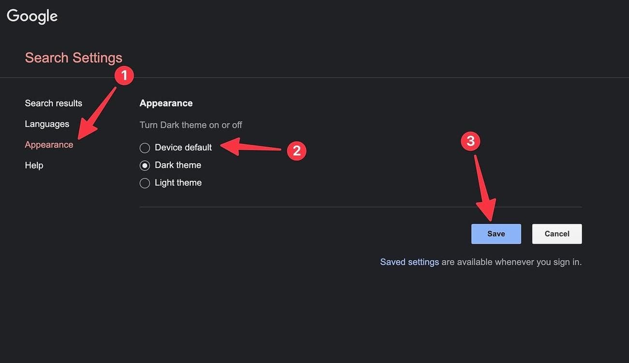Click the 'Device default' option label text
This screenshot has height=363, width=629.
[183, 147]
